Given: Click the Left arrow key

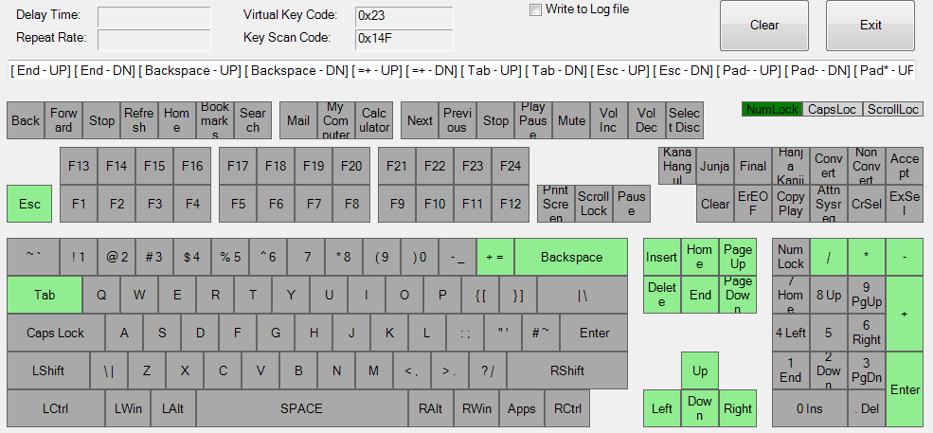Looking at the screenshot, I should click(x=662, y=408).
